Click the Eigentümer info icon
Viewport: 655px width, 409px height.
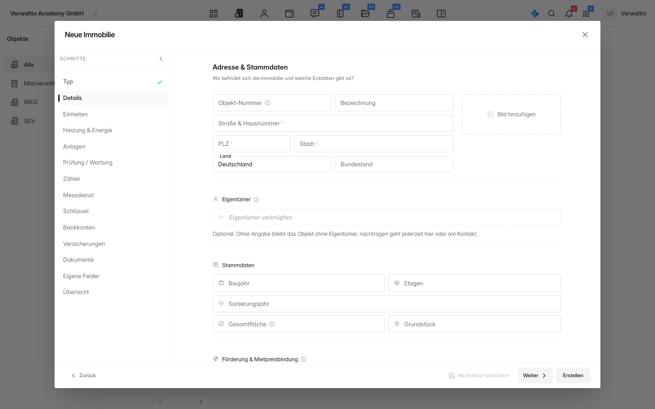pyautogui.click(x=257, y=200)
